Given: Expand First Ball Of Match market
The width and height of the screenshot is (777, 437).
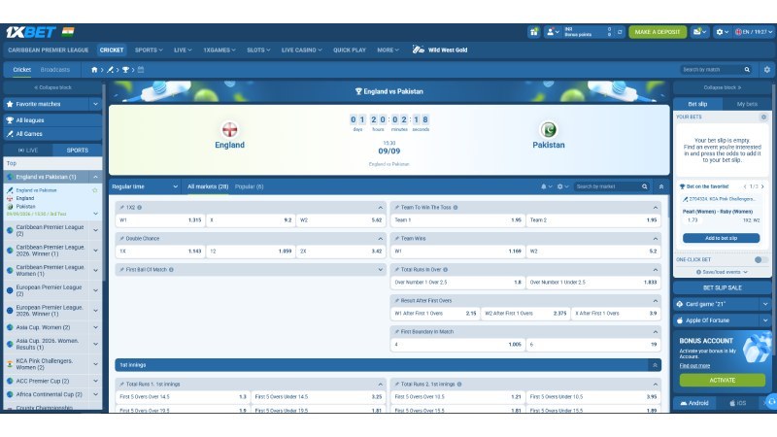Looking at the screenshot, I should pos(380,270).
